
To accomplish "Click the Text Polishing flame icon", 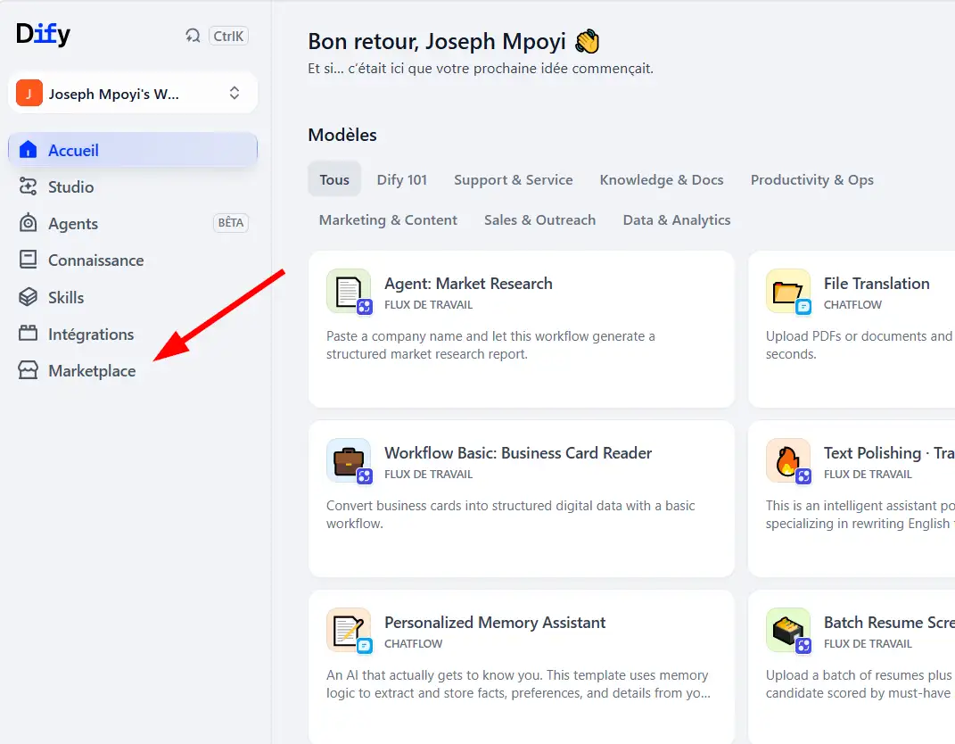I will tap(788, 460).
